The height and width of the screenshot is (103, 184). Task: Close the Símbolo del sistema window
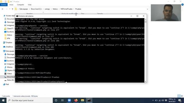click(143, 16)
